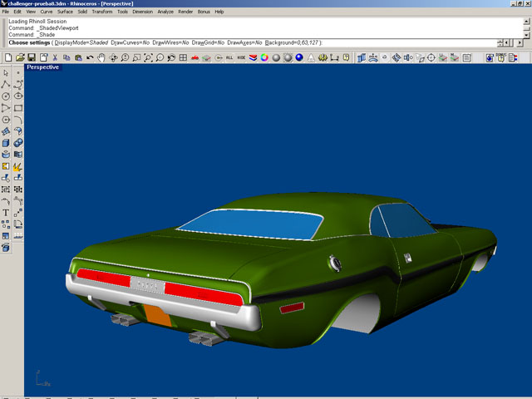Open the Bonus menu
The height and width of the screenshot is (399, 532).
click(204, 12)
